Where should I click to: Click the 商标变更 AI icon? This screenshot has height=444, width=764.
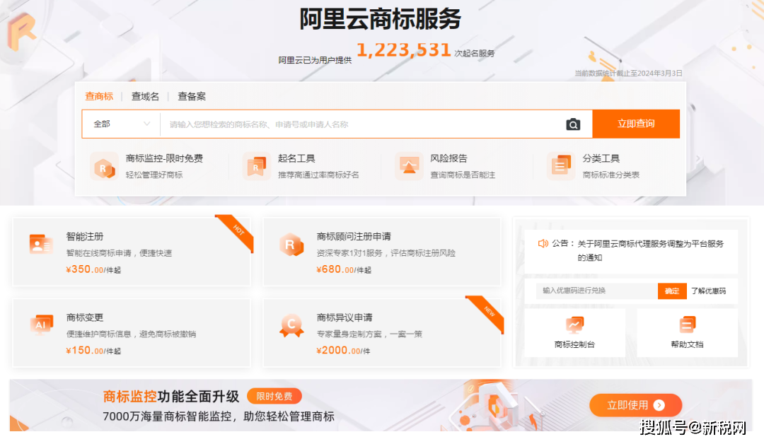(x=41, y=325)
